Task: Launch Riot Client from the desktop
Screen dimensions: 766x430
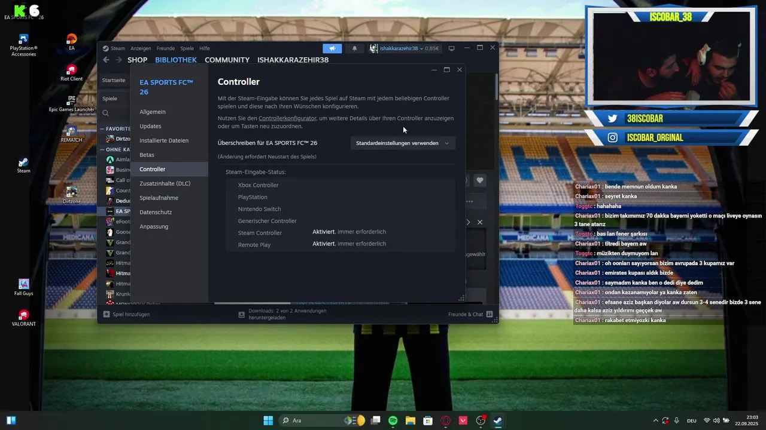Action: (x=72, y=73)
